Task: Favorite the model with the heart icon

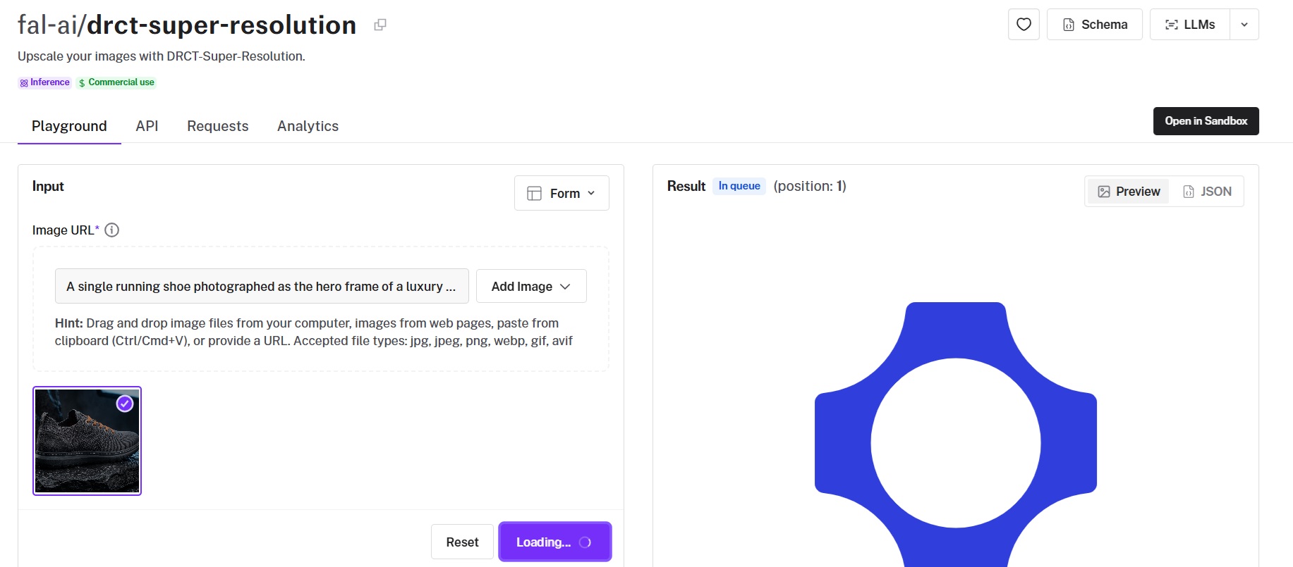Action: click(x=1024, y=25)
